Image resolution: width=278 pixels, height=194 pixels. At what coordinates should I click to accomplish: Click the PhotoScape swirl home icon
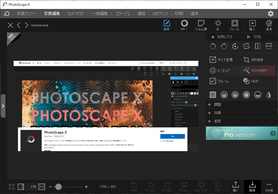[x=7, y=14]
